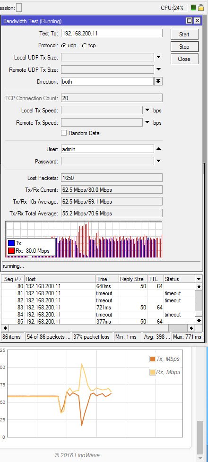
Task: Select the udp protocol radio button
Action: click(x=63, y=46)
